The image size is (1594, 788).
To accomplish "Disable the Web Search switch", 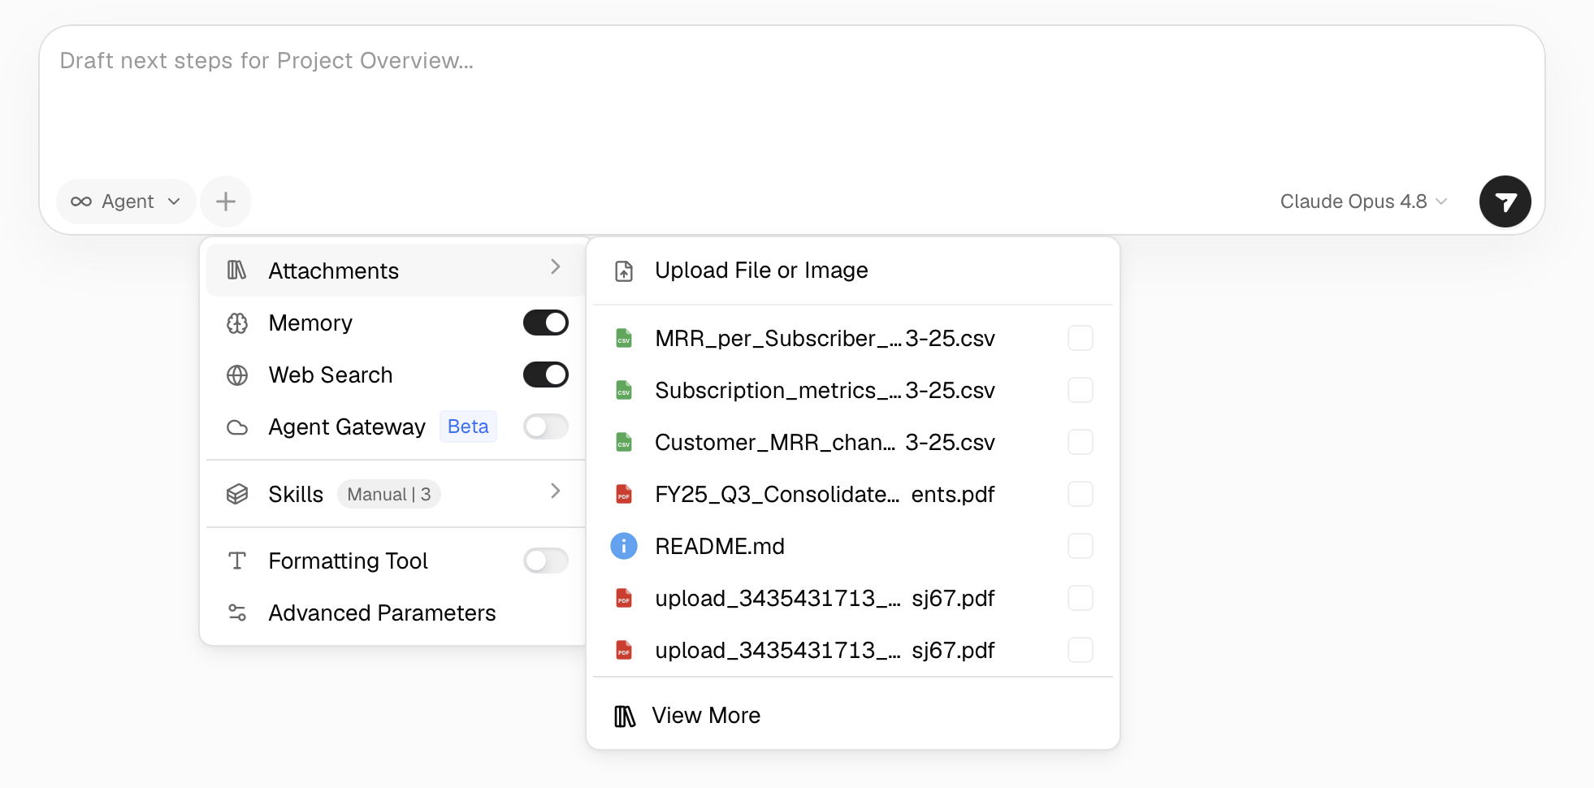I will click(546, 375).
